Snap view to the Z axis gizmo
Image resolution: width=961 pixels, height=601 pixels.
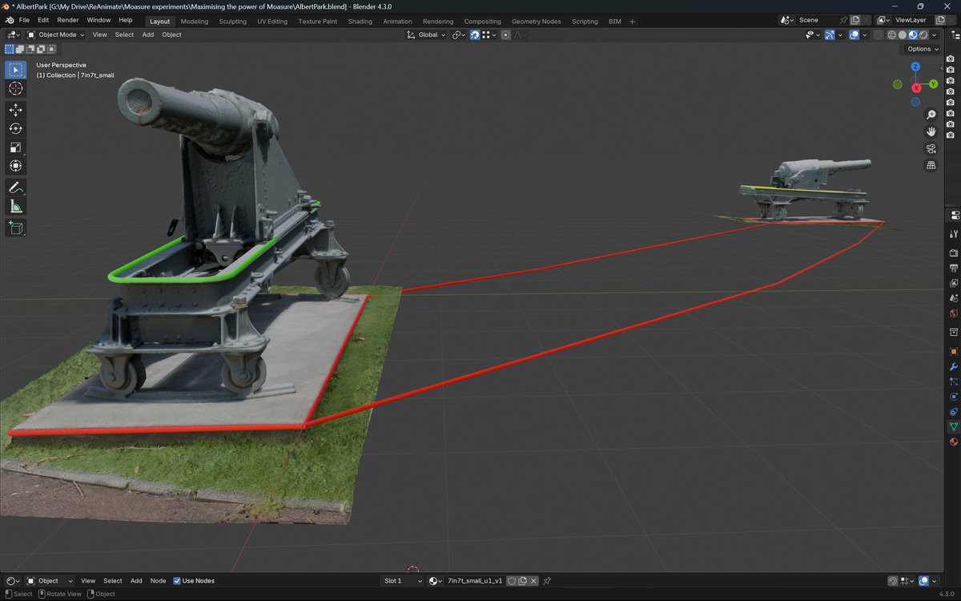[915, 67]
